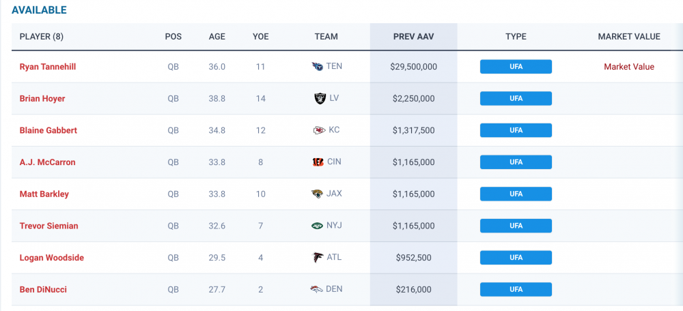
Task: Sort table by PREV AAV column
Action: coord(413,37)
